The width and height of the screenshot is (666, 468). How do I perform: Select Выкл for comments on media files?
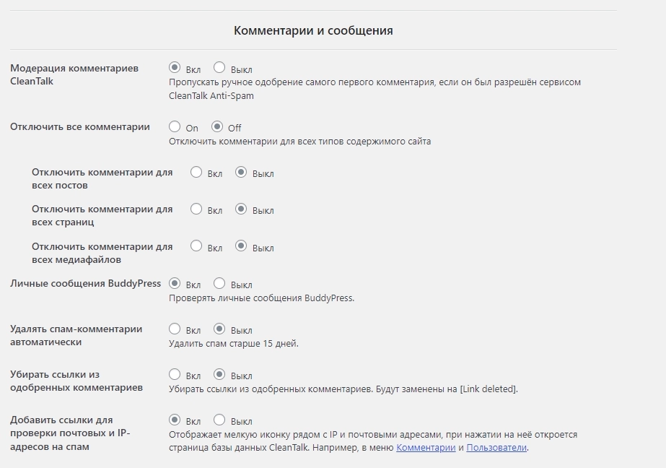pos(241,247)
